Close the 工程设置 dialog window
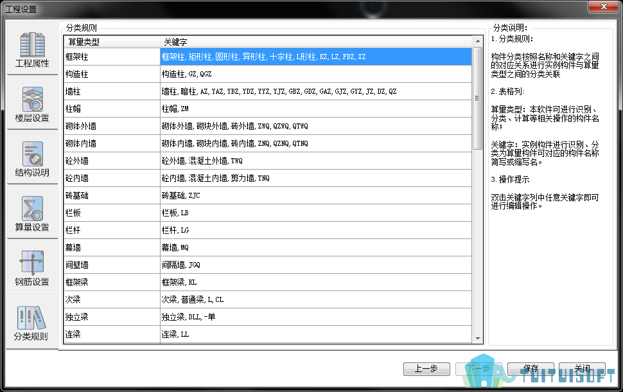 point(603,7)
